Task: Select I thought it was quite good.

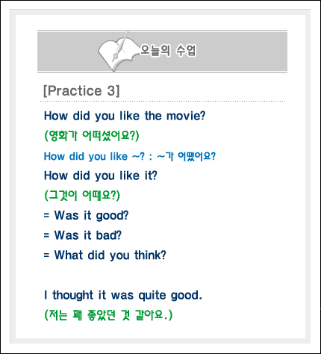Action: coord(123,295)
